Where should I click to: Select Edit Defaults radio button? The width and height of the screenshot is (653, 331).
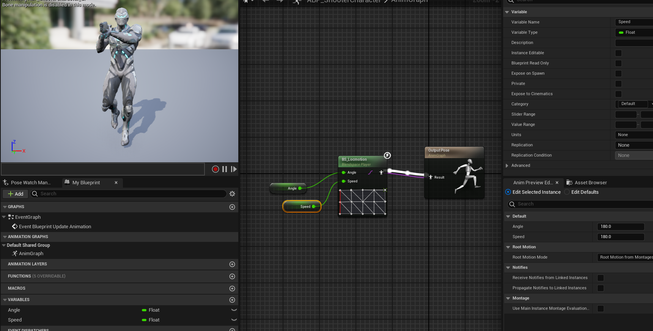[x=567, y=192]
